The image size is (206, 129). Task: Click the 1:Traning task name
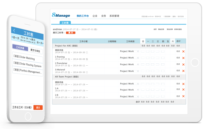pos(60,57)
